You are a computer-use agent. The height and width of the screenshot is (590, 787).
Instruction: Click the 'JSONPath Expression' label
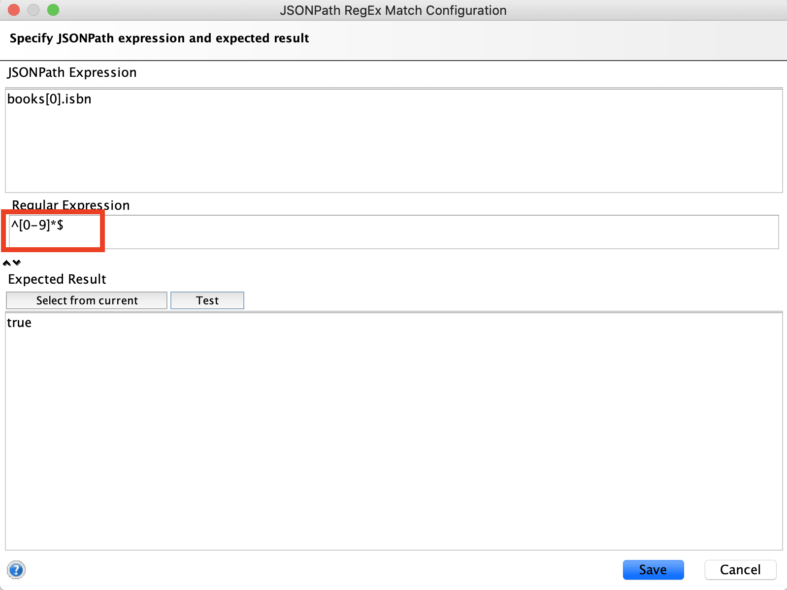(72, 72)
